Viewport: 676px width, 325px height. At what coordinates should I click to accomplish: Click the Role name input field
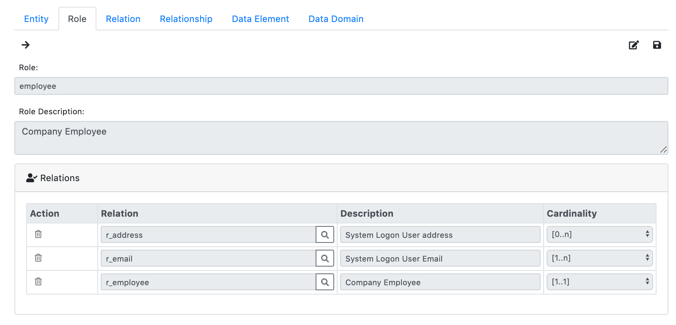coord(341,86)
